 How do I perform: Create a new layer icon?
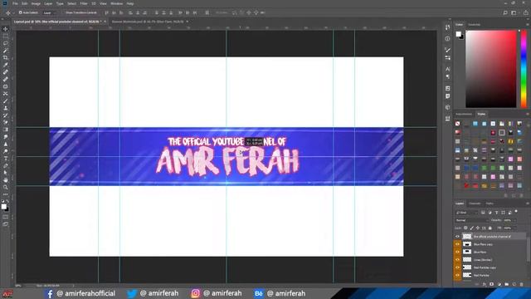[x=514, y=284]
